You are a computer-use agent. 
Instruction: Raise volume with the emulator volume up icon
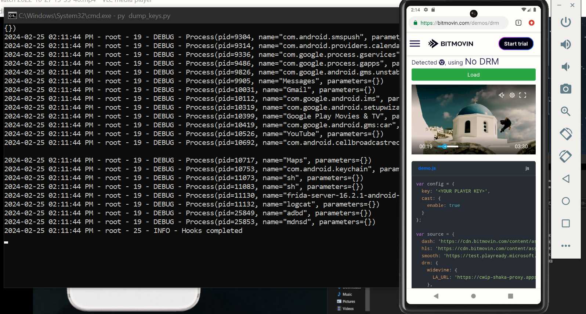(x=565, y=44)
